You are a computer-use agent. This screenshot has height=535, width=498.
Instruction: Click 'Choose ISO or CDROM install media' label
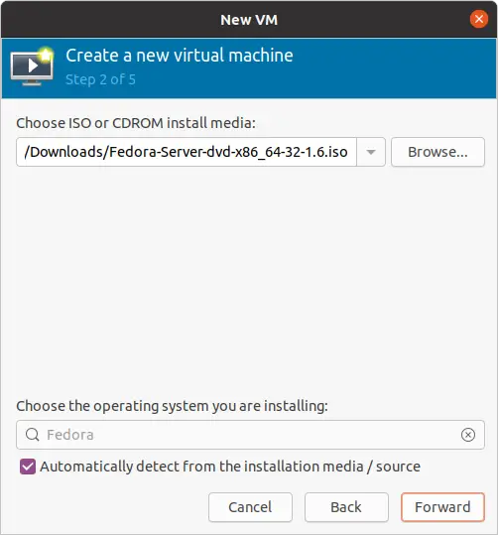(136, 123)
